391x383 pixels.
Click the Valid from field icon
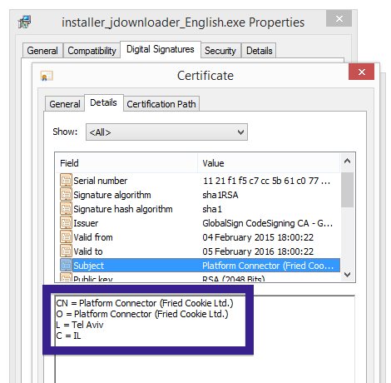click(x=66, y=236)
